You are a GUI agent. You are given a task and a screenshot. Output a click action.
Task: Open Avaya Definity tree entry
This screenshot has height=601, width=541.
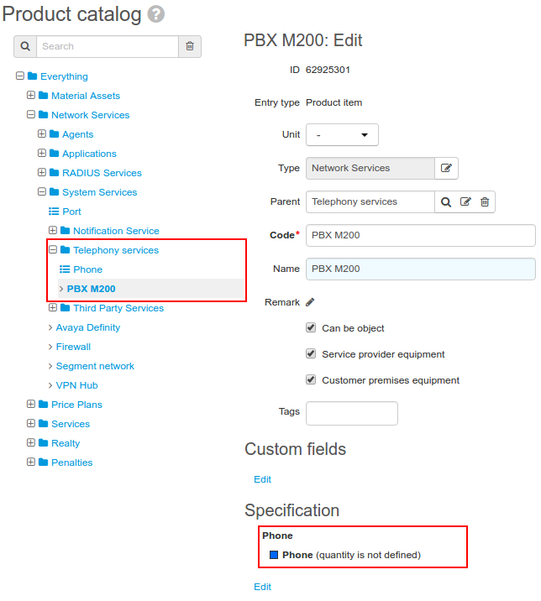[x=88, y=327]
